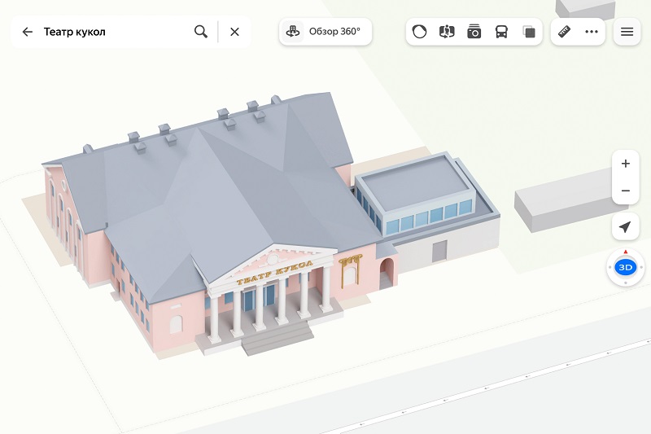Image resolution: width=651 pixels, height=434 pixels.
Task: Click the traffic layer icon
Action: pyautogui.click(x=420, y=32)
